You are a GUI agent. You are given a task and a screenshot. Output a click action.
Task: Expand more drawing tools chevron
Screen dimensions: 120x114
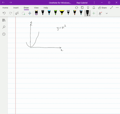(107, 13)
